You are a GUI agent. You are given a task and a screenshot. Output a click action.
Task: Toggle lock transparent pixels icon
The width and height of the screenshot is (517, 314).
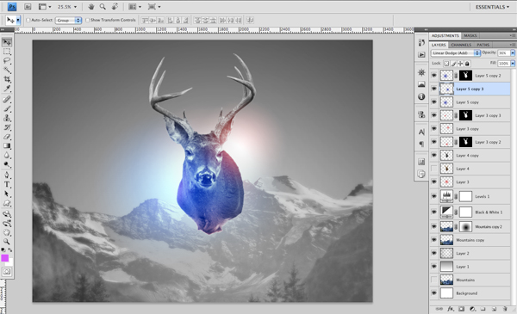[446, 64]
